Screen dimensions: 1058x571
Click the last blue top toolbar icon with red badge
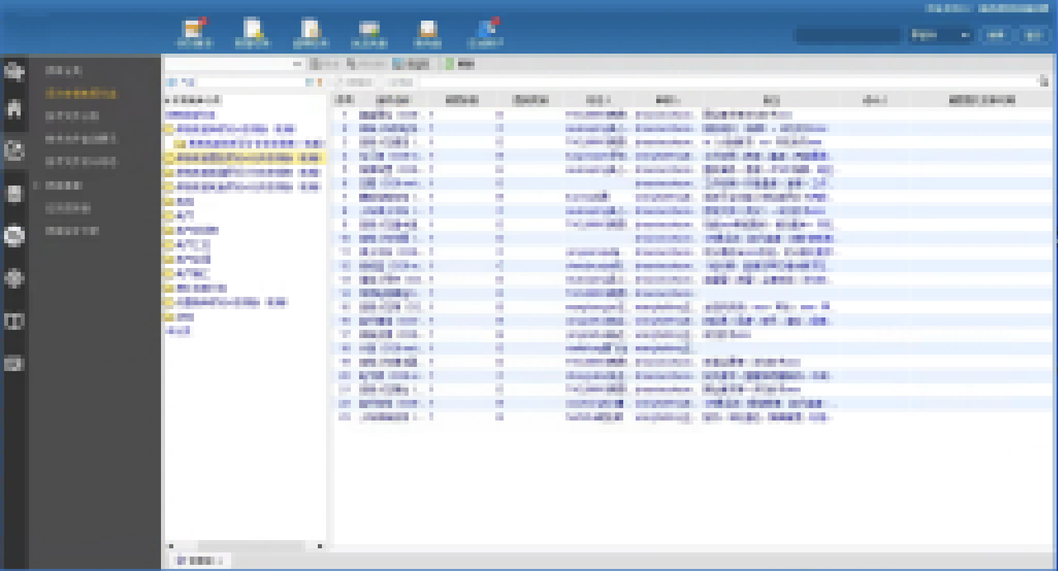[x=486, y=32]
